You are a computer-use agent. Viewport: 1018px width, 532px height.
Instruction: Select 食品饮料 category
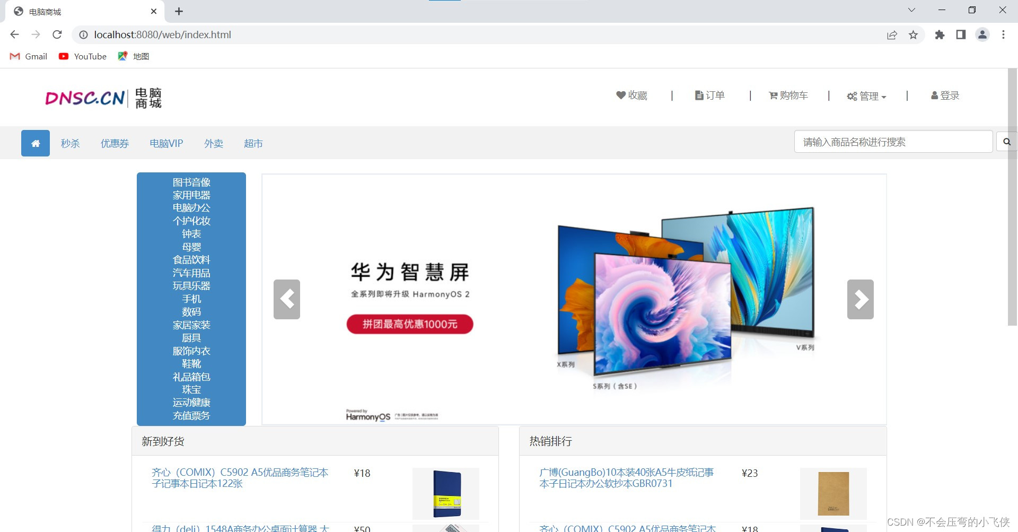pos(191,260)
